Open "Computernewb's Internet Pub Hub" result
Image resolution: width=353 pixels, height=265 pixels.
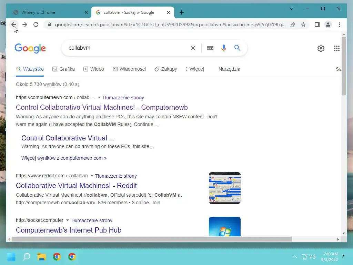(69, 230)
